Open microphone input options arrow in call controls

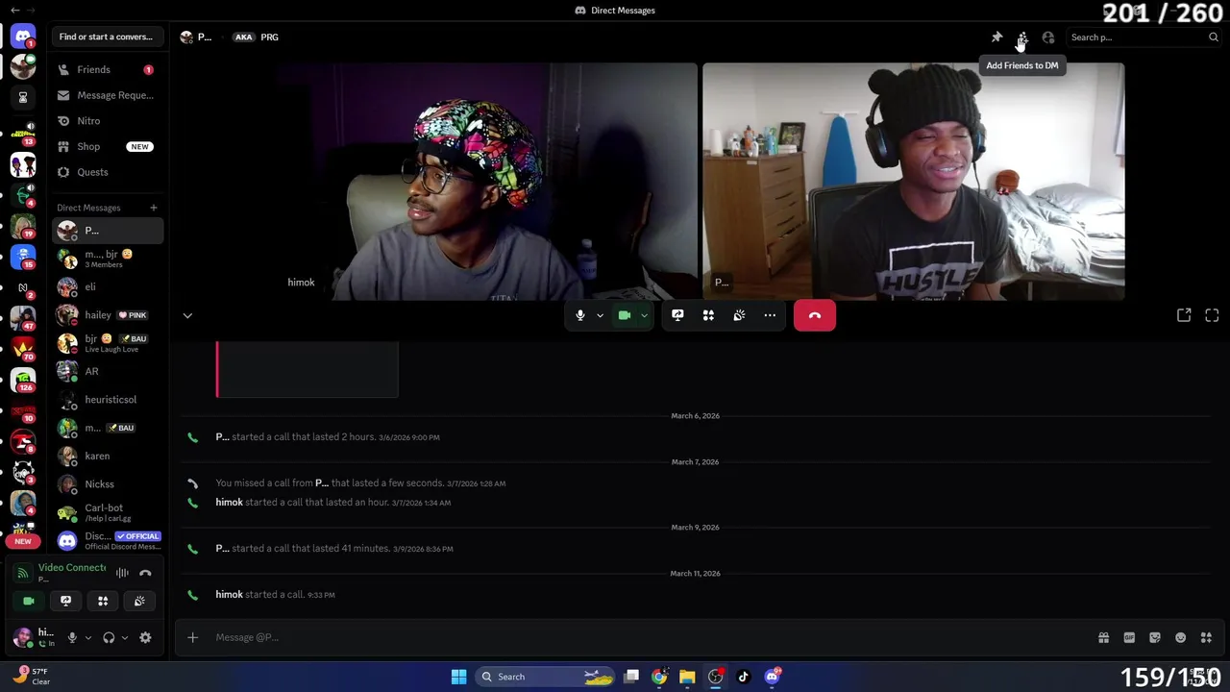pyautogui.click(x=600, y=315)
